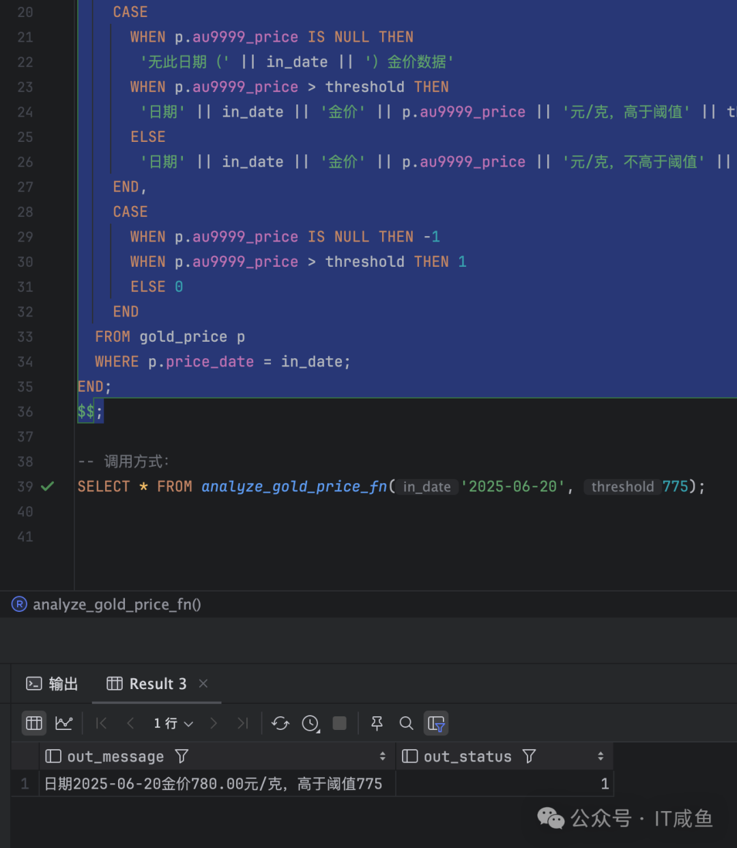Click 'ELSE 0' on line 31
The height and width of the screenshot is (848, 737).
157,287
